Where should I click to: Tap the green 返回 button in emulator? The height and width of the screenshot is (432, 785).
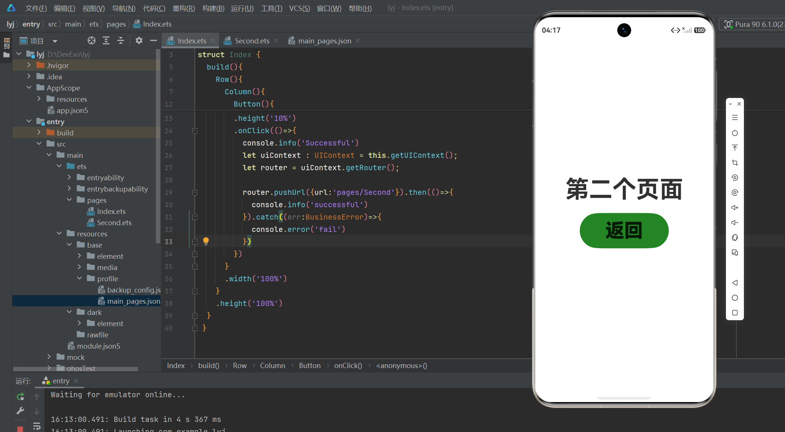pos(624,230)
